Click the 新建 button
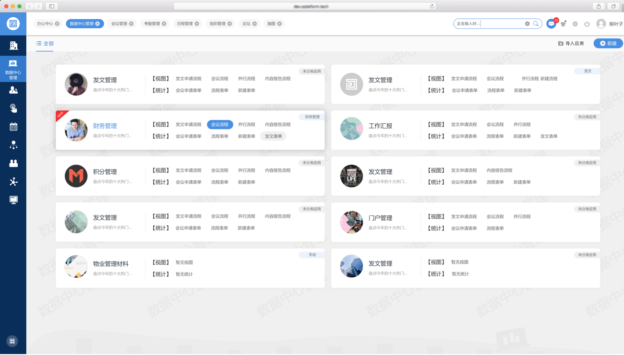This screenshot has height=355, width=624. point(608,43)
